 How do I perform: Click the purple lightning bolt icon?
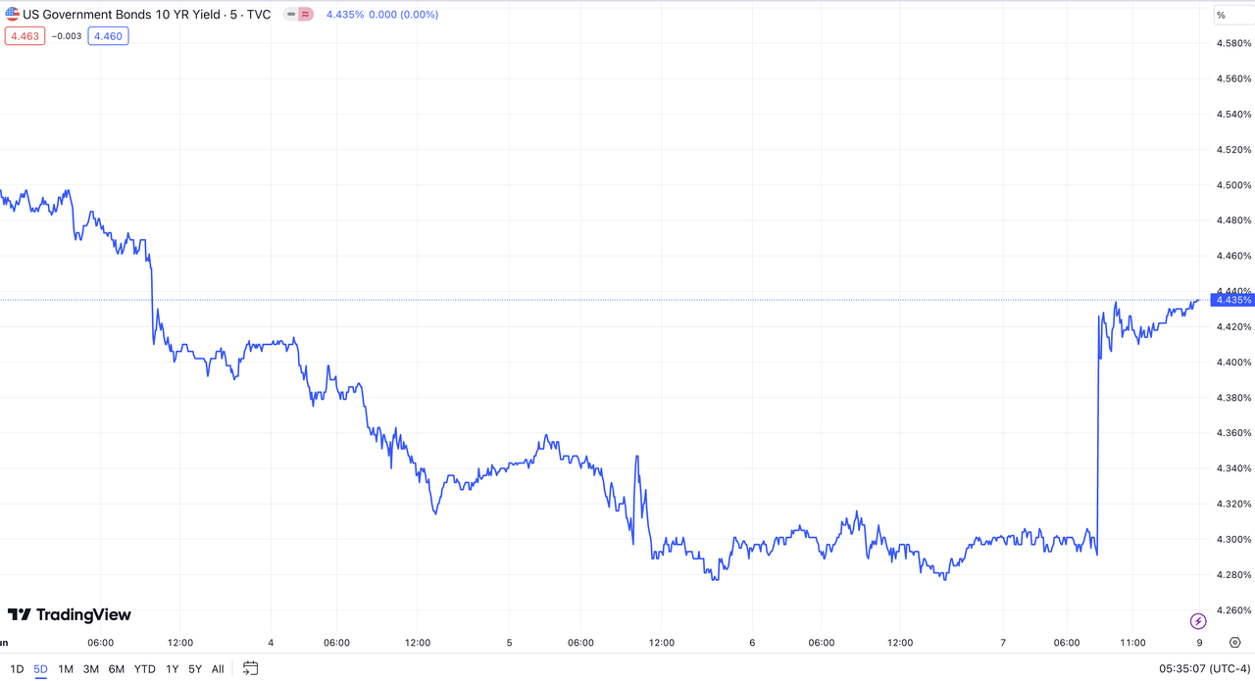[x=1198, y=621]
